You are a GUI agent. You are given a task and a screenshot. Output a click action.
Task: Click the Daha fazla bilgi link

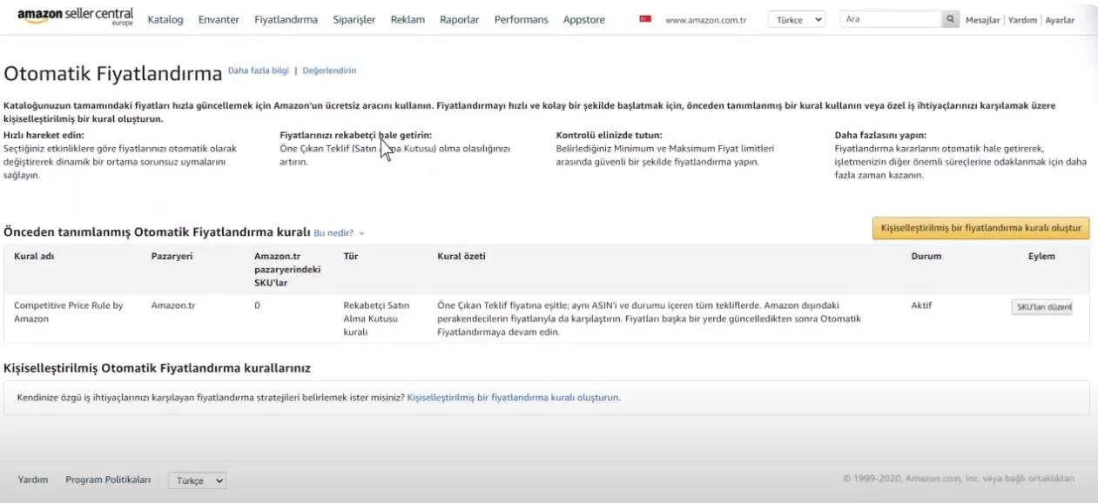(x=258, y=70)
